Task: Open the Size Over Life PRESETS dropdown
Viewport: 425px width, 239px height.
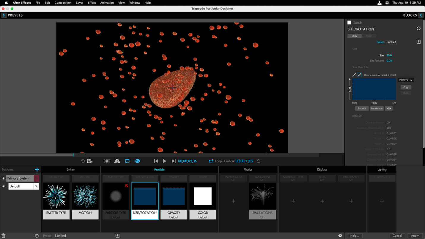Action: (406, 80)
